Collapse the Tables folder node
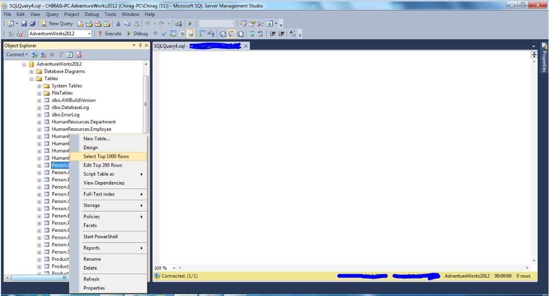Viewport: 549px width, 296px height. pyautogui.click(x=32, y=79)
